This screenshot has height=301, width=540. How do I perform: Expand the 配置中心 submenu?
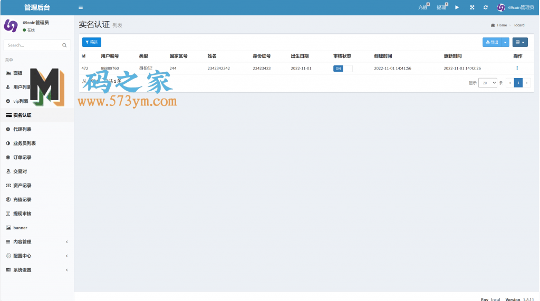click(x=37, y=256)
